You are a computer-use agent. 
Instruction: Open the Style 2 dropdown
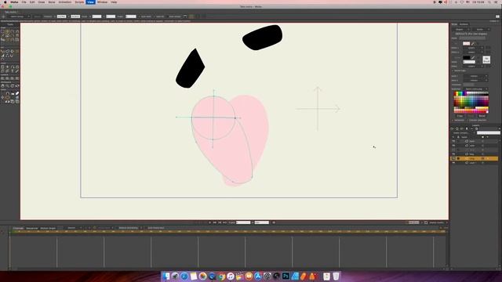click(475, 80)
